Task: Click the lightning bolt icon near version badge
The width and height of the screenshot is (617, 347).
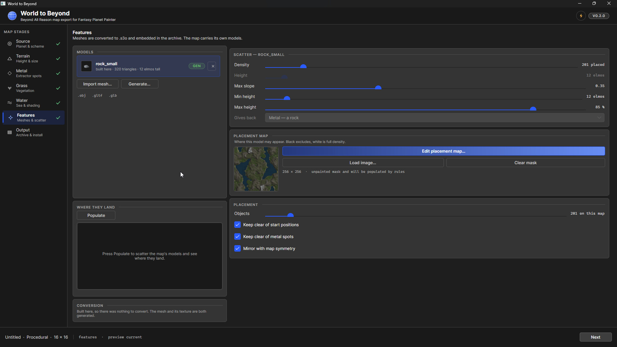Action: [581, 16]
